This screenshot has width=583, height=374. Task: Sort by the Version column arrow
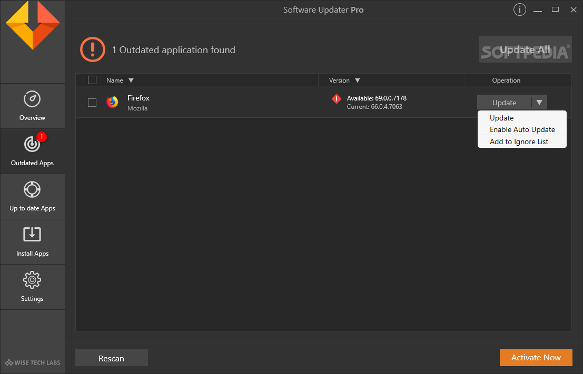pyautogui.click(x=357, y=80)
